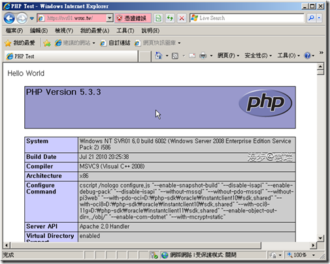Click the PHP logo image
Image resolution: width=330 pixels, height=264 pixels.
(265, 103)
